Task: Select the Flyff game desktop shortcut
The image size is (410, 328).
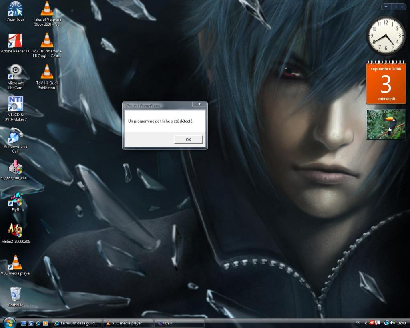Action: [15, 202]
